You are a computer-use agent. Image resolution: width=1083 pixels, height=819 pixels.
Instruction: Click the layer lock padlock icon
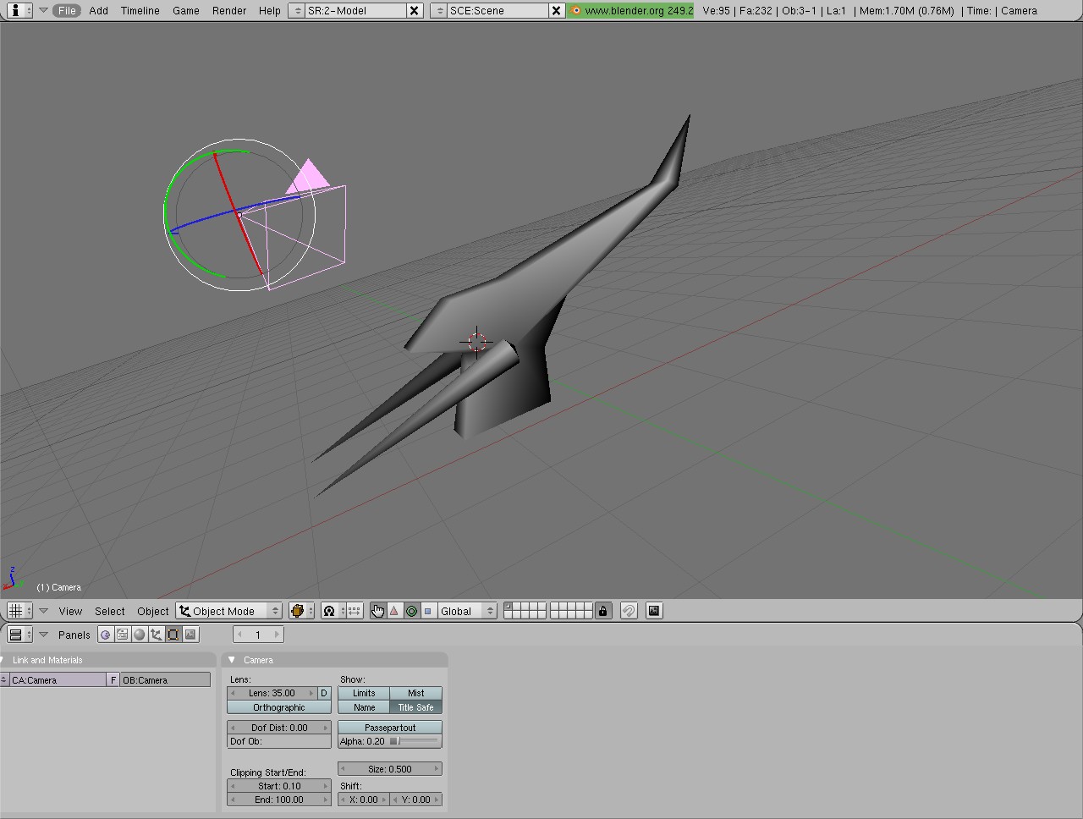point(602,611)
